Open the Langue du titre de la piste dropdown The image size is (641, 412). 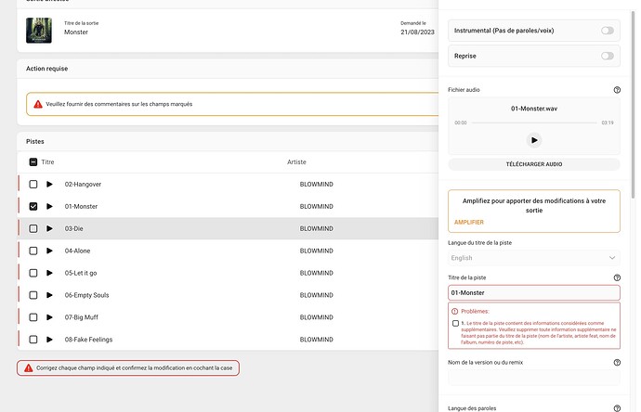pos(534,258)
